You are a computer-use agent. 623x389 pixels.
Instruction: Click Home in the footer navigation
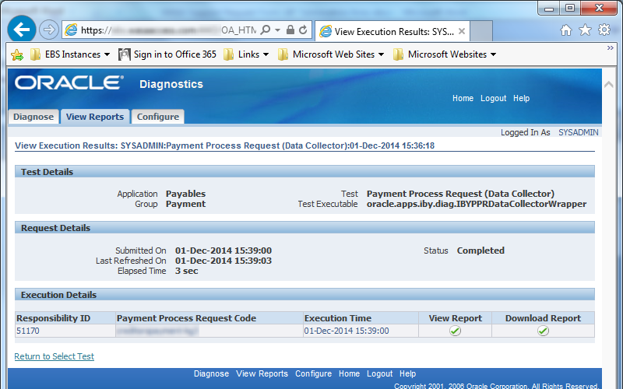tap(349, 374)
